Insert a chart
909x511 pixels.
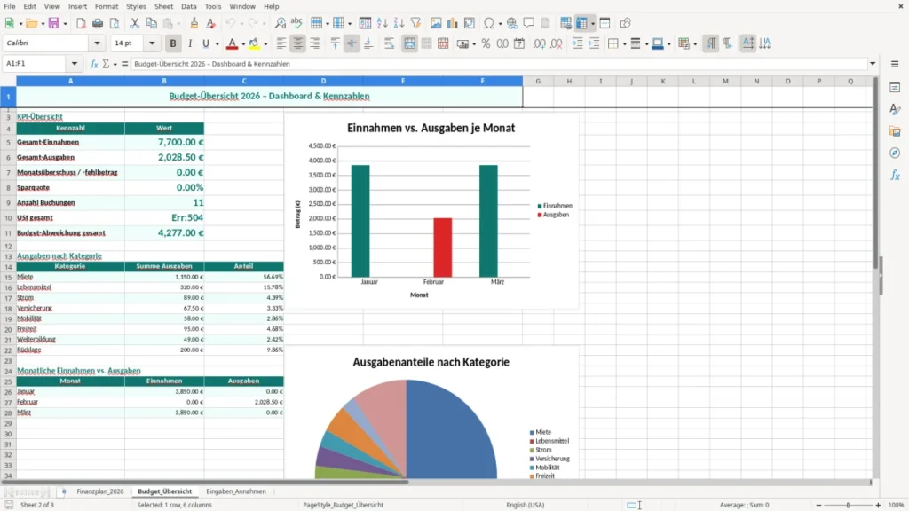point(452,23)
